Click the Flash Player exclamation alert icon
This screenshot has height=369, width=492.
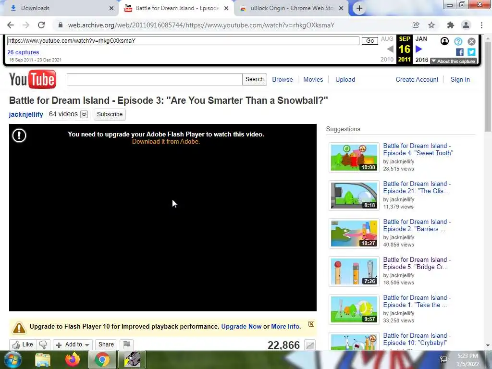pos(19,135)
